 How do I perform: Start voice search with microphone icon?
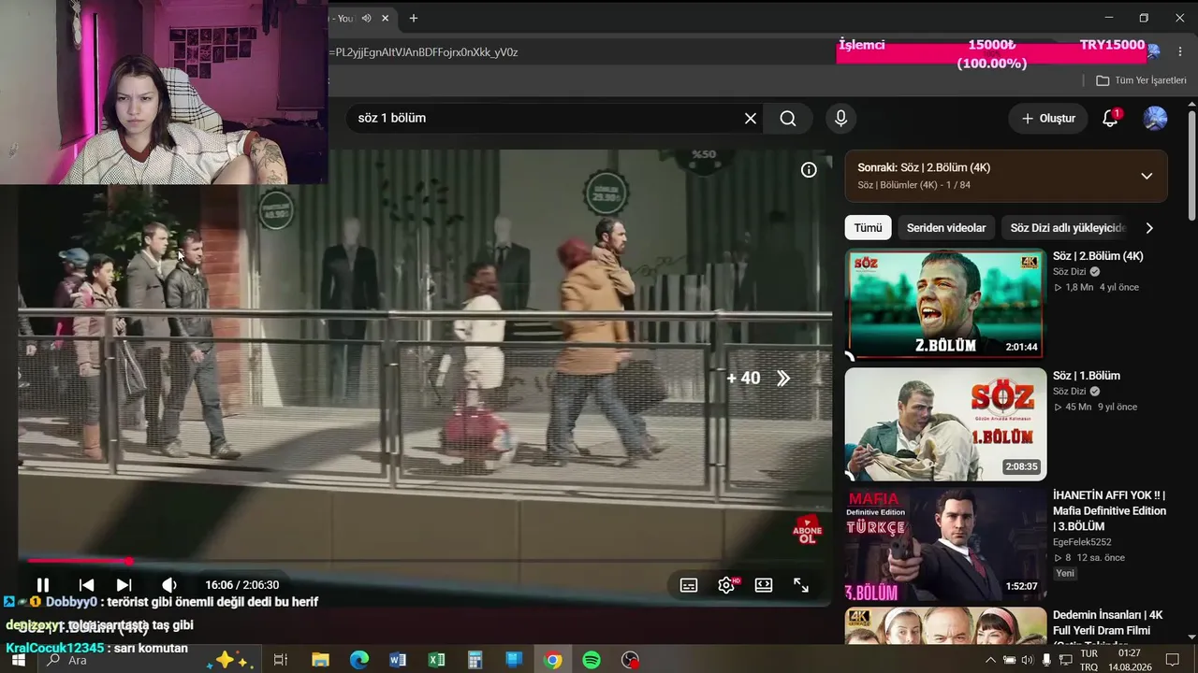click(840, 119)
